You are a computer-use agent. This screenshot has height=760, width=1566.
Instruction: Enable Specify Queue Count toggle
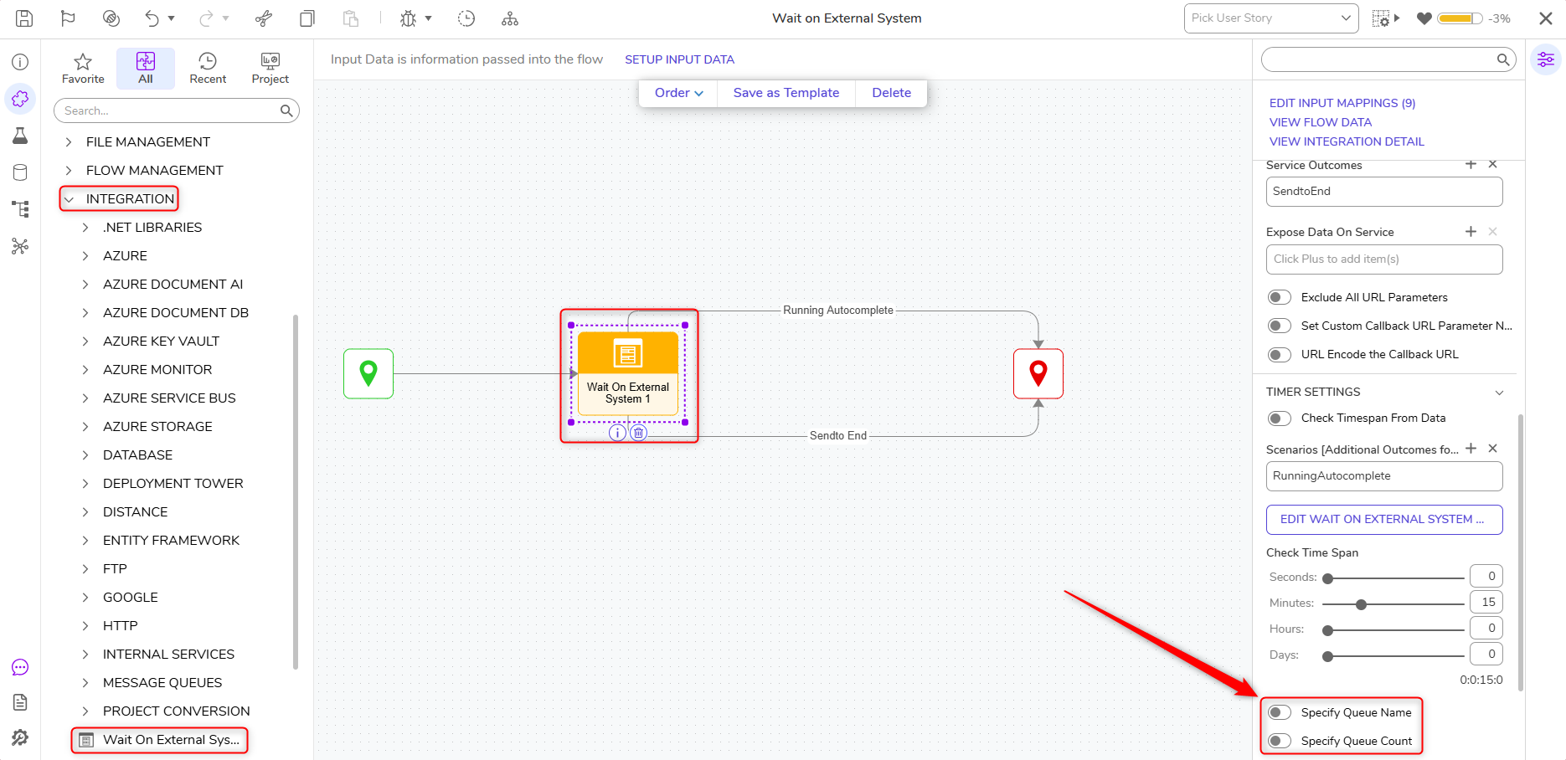(x=1280, y=741)
